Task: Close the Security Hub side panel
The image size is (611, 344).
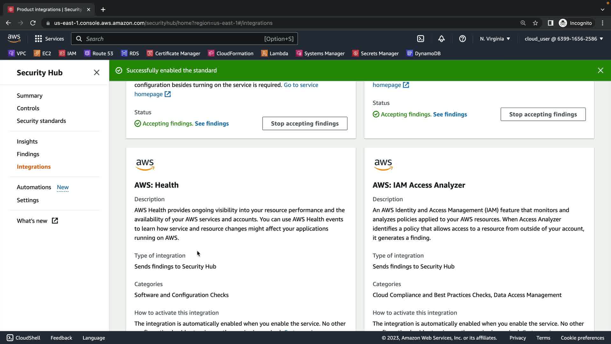Action: [x=97, y=73]
